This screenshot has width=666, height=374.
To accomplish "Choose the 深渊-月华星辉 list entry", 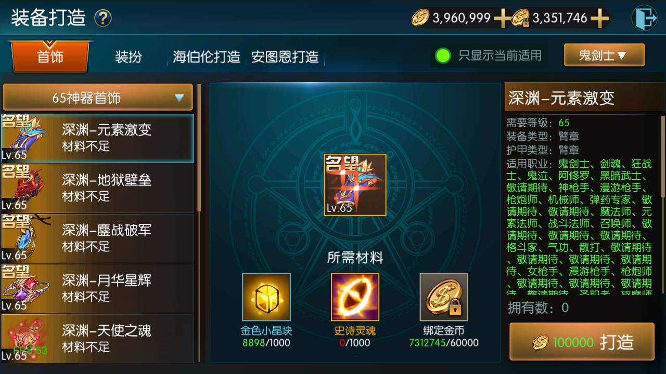I will click(x=98, y=288).
